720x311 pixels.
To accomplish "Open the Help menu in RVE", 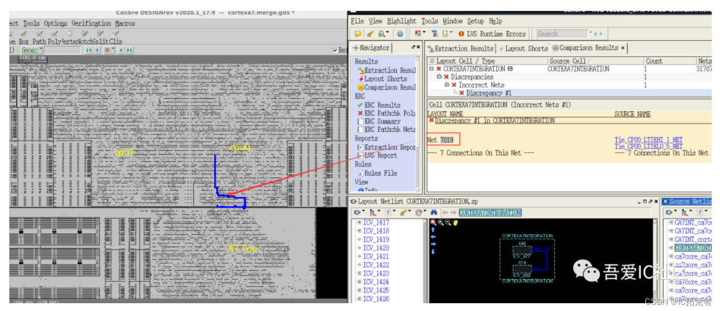I will tap(496, 21).
